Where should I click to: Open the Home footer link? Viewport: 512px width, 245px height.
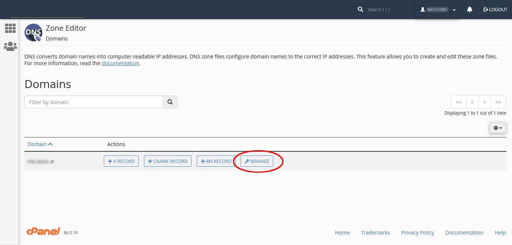[x=342, y=233]
